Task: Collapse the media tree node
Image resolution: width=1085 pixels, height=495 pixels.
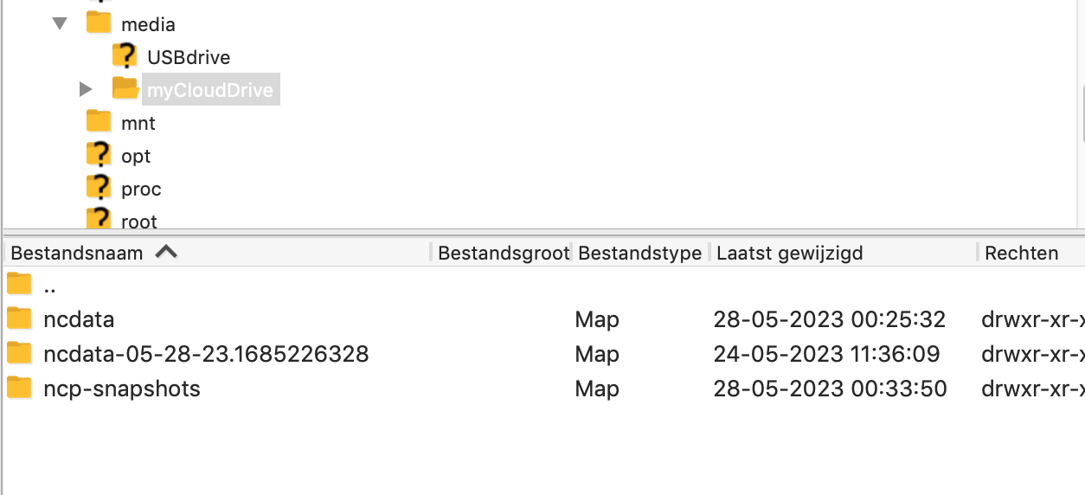Action: tap(60, 23)
